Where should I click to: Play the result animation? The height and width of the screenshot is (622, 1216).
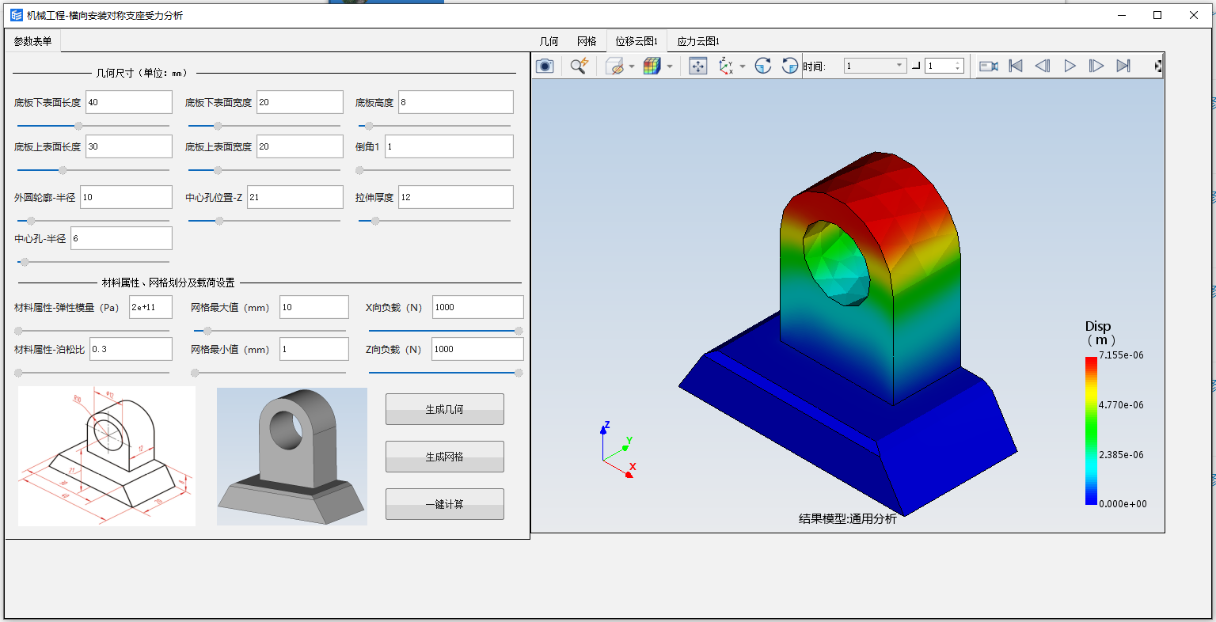tap(1070, 66)
